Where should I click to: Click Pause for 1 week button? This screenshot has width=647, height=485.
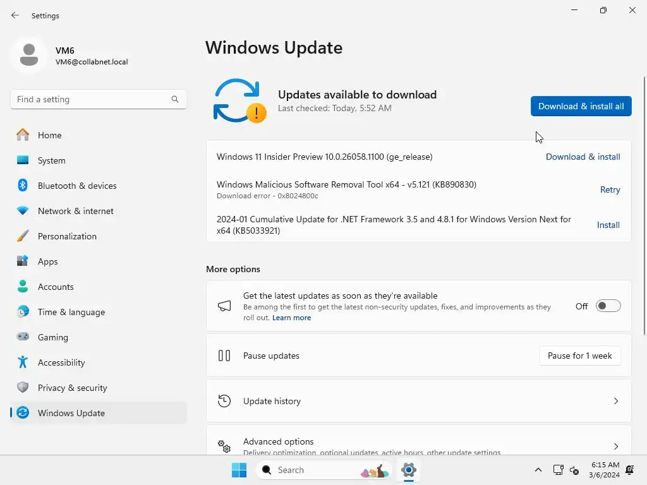coord(580,356)
